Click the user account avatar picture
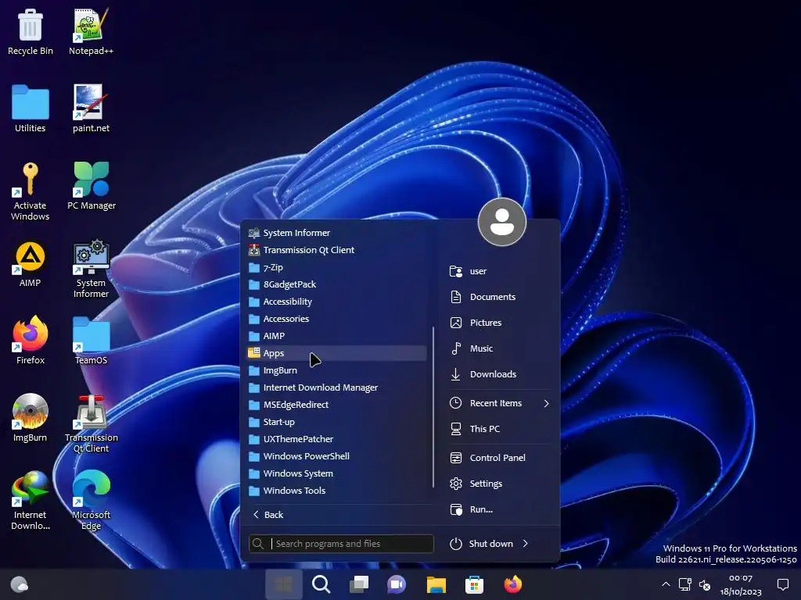Screen dimensions: 801x600 click(x=502, y=222)
